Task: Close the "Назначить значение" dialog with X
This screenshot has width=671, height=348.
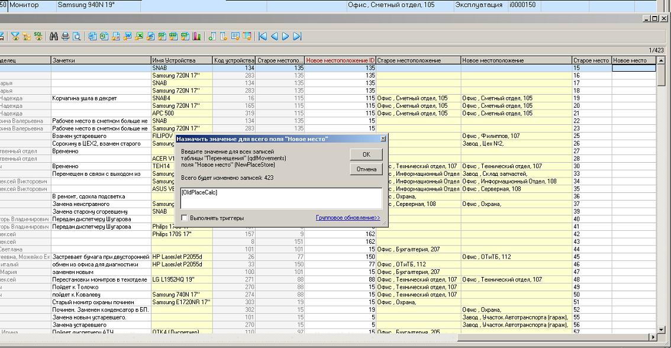Action: tap(383, 138)
